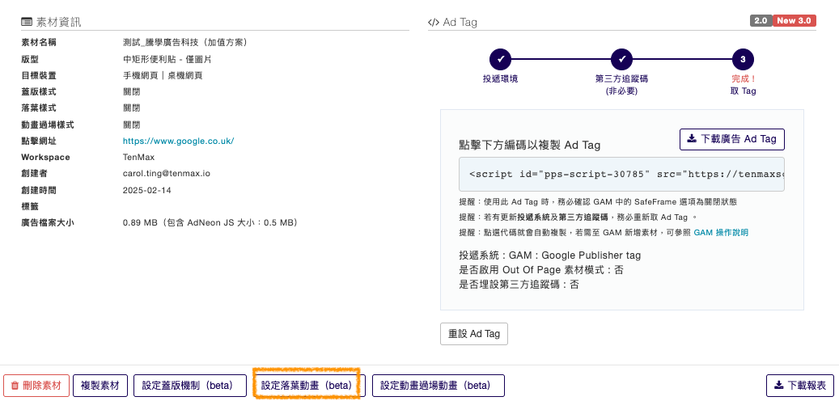Select the Out Of Page 素材模式 line
The image size is (839, 401).
tap(541, 270)
